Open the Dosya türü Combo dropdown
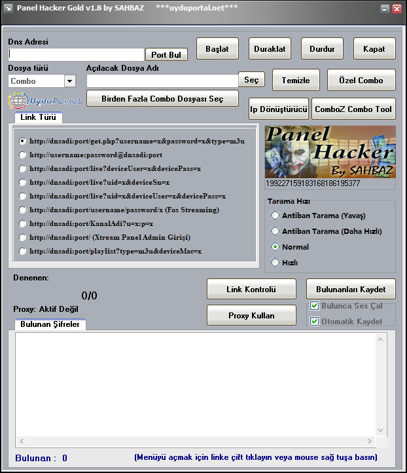This screenshot has height=473, width=407. pyautogui.click(x=70, y=81)
